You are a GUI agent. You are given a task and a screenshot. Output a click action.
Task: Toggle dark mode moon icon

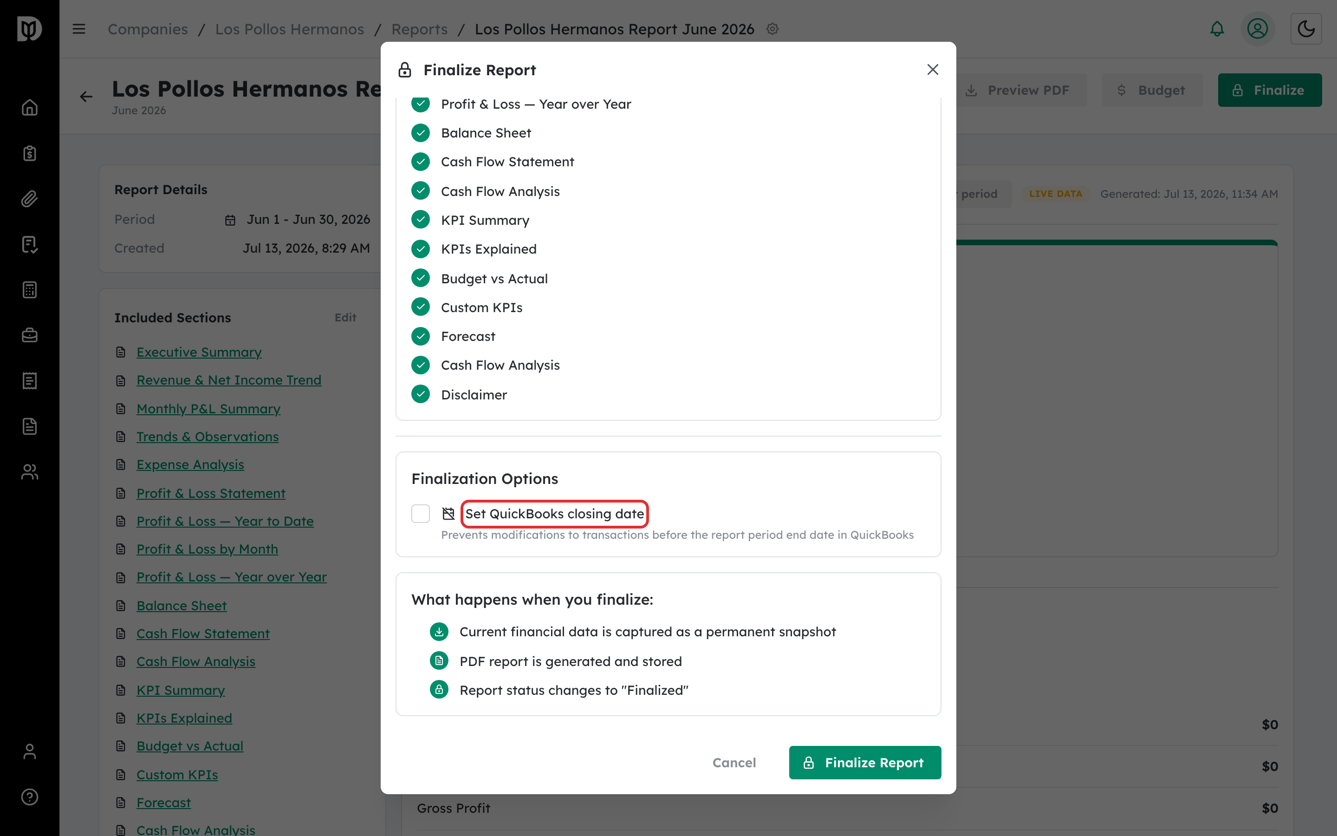(x=1306, y=29)
